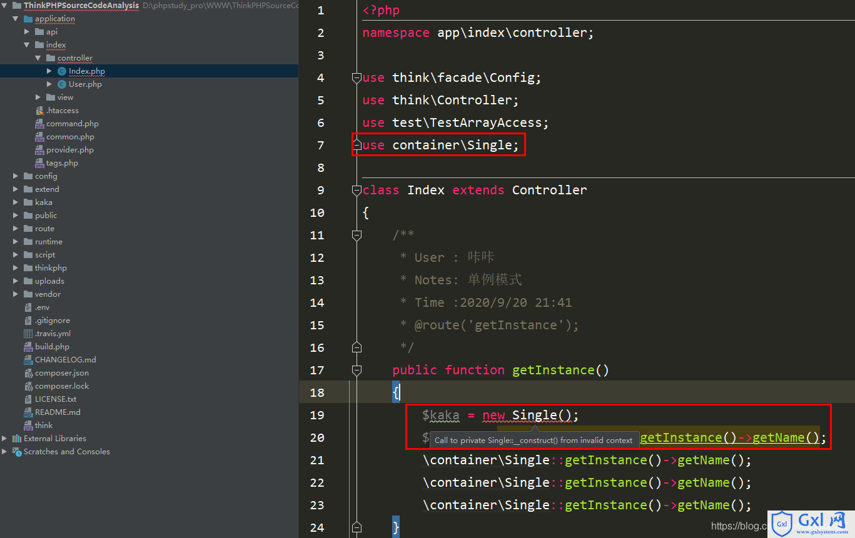855x538 pixels.
Task: Select the README.md file name
Action: (x=58, y=412)
